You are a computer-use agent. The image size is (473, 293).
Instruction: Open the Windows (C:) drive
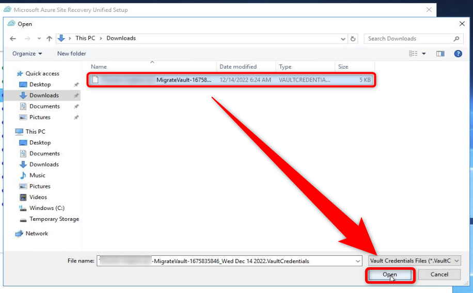[47, 208]
